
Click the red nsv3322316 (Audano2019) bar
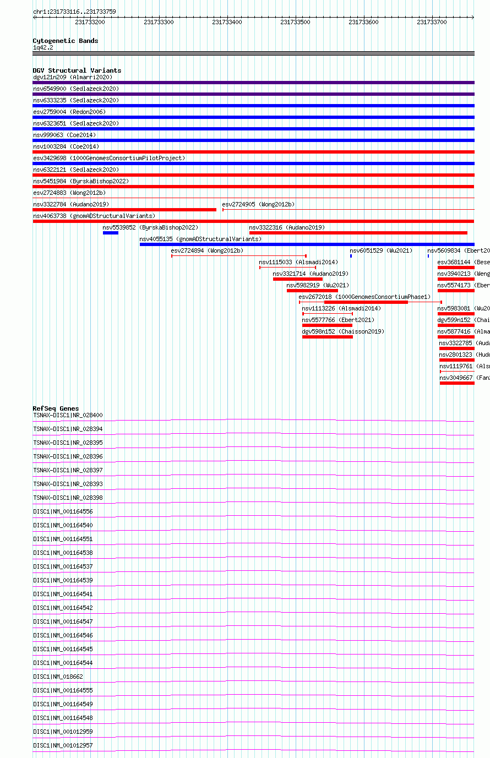tap(358, 233)
